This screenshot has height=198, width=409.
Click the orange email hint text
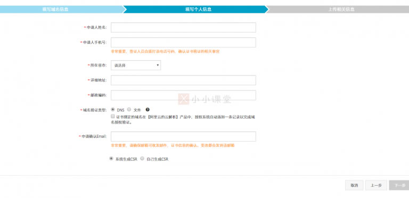click(173, 145)
